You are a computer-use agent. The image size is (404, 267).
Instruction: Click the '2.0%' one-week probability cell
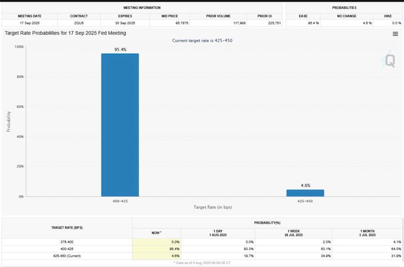(294, 242)
